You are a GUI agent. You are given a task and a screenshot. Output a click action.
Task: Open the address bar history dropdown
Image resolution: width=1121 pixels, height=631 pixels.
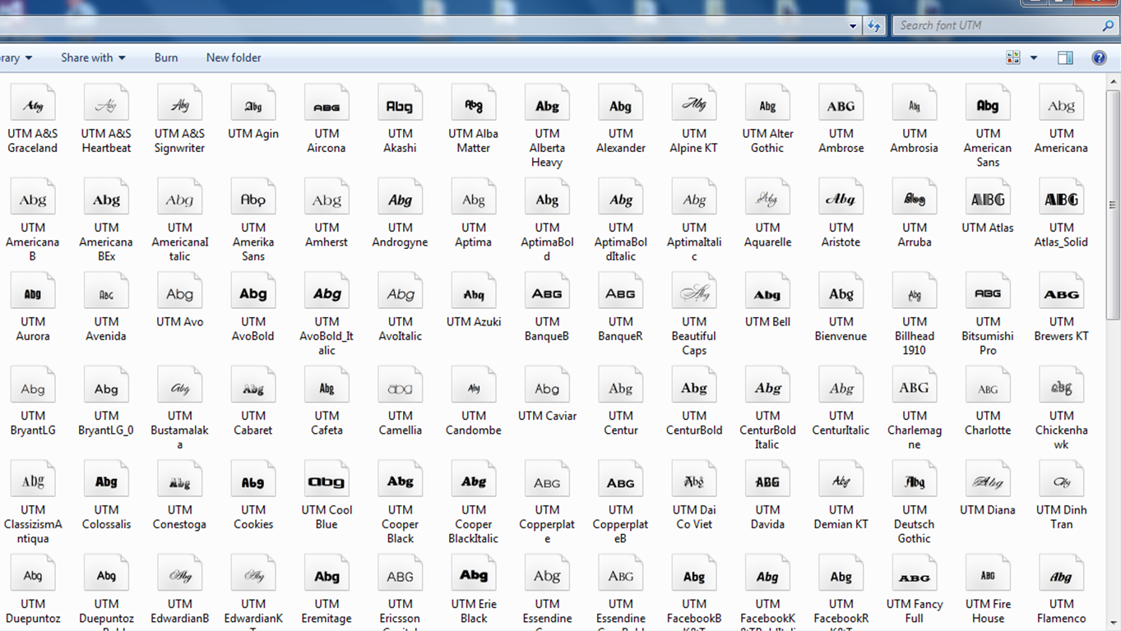(x=853, y=25)
